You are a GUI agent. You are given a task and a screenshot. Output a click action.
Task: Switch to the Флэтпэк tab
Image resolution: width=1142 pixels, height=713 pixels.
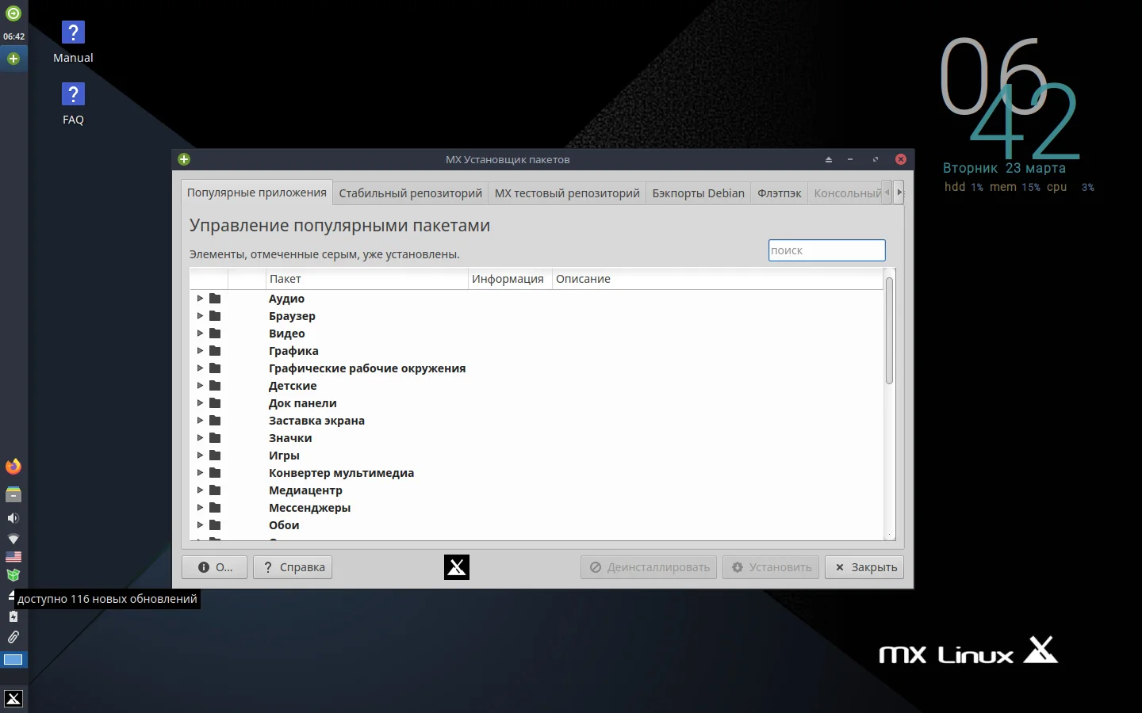(778, 193)
